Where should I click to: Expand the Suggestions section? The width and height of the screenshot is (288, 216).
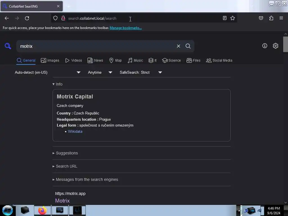pyautogui.click(x=65, y=153)
